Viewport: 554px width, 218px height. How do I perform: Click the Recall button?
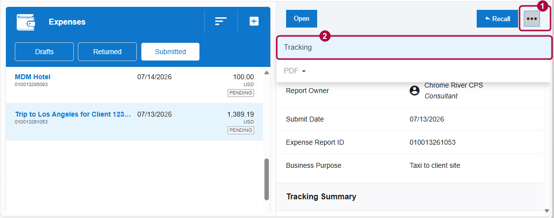[497, 19]
